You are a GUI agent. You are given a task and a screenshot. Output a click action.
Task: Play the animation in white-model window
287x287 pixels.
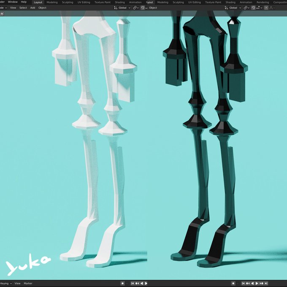pos(146,283)
